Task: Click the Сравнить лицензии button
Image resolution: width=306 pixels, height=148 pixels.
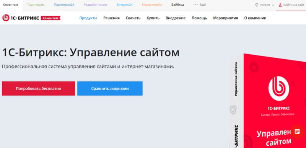Action: tap(110, 88)
